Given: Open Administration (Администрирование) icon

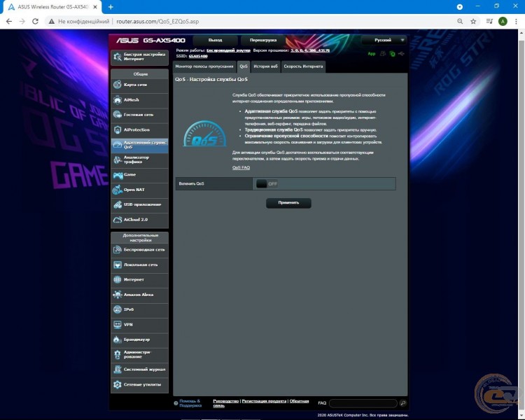Looking at the screenshot, I should click(x=117, y=354).
